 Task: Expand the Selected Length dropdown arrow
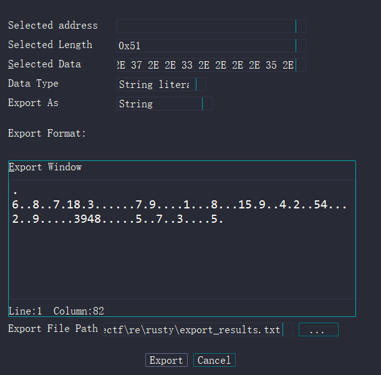[301, 46]
